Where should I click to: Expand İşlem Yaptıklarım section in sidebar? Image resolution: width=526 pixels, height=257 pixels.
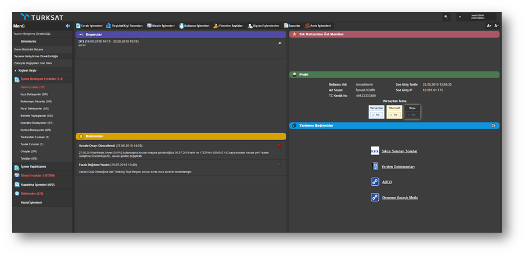[x=33, y=167]
